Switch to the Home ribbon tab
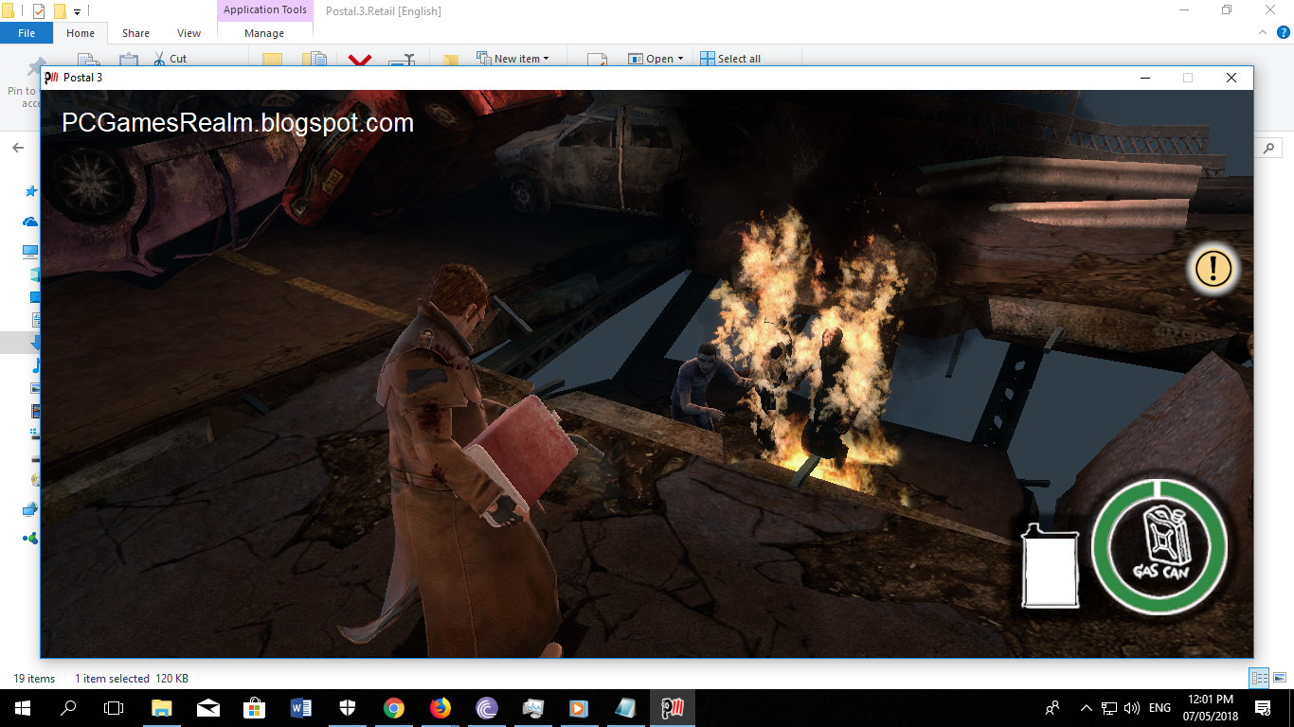The height and width of the screenshot is (727, 1294). click(x=81, y=33)
